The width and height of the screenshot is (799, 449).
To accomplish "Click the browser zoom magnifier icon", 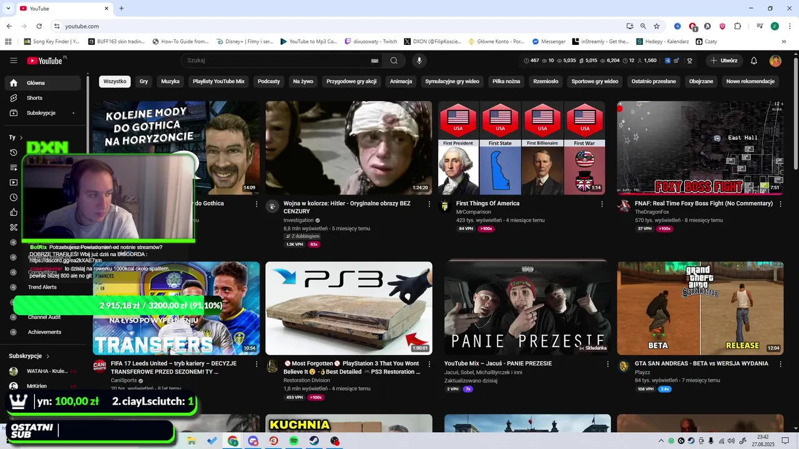I will click(x=643, y=26).
